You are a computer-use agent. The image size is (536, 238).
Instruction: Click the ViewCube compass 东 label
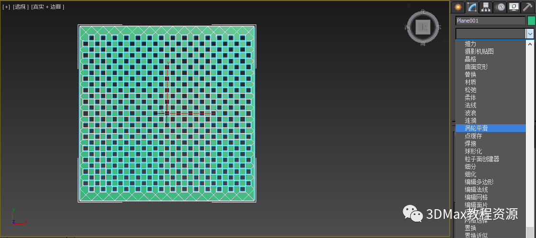(x=439, y=27)
